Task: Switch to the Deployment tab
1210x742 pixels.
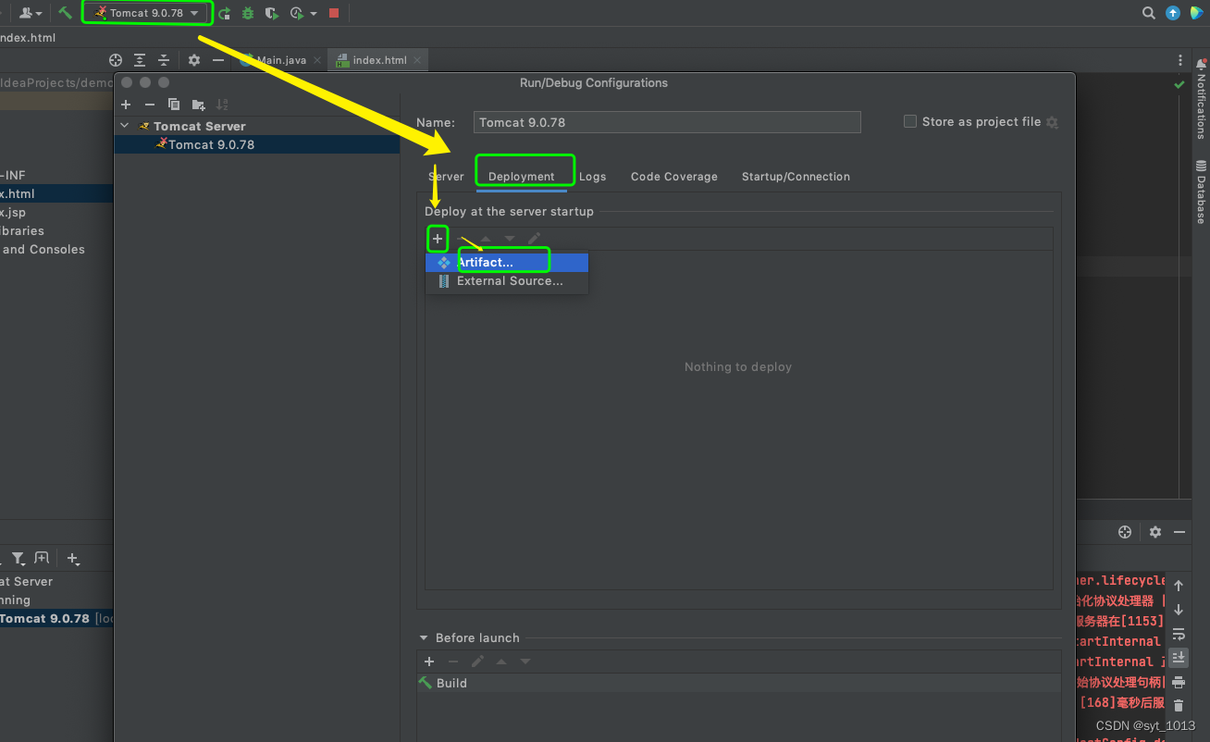Action: click(522, 177)
